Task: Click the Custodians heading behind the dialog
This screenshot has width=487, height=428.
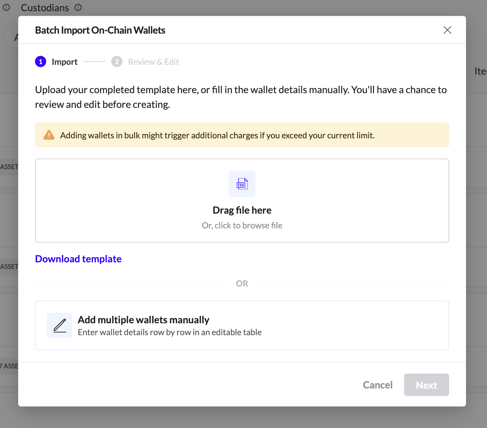Action: click(x=45, y=8)
